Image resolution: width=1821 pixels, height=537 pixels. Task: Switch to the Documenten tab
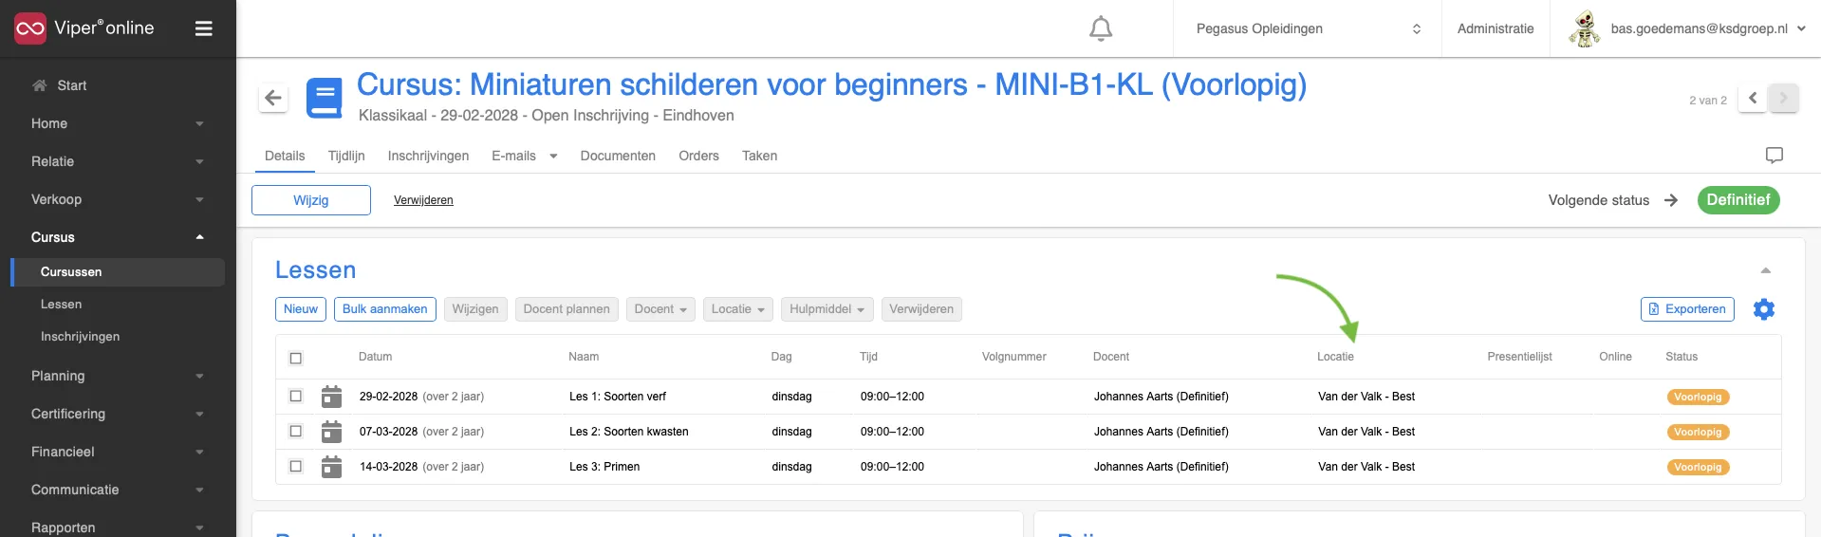pos(618,156)
